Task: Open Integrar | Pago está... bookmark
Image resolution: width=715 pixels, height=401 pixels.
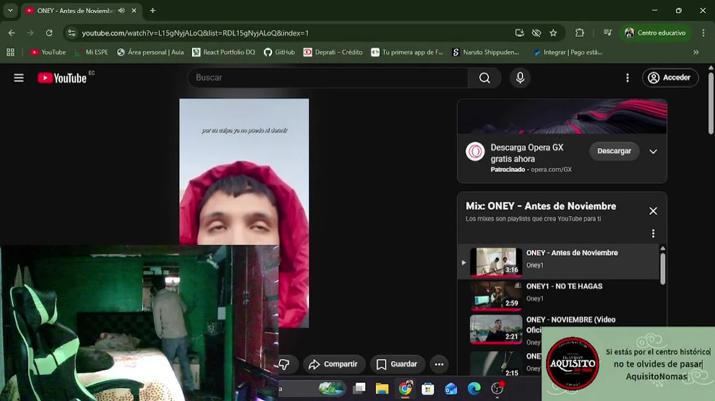Action: pos(567,52)
